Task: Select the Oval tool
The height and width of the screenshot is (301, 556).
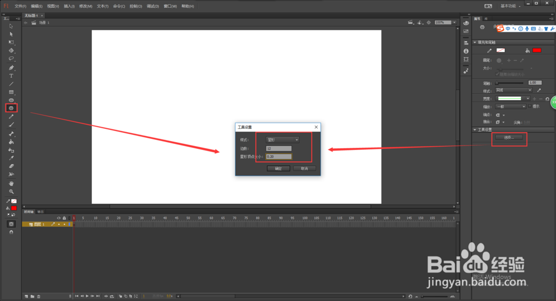Action: [x=11, y=100]
